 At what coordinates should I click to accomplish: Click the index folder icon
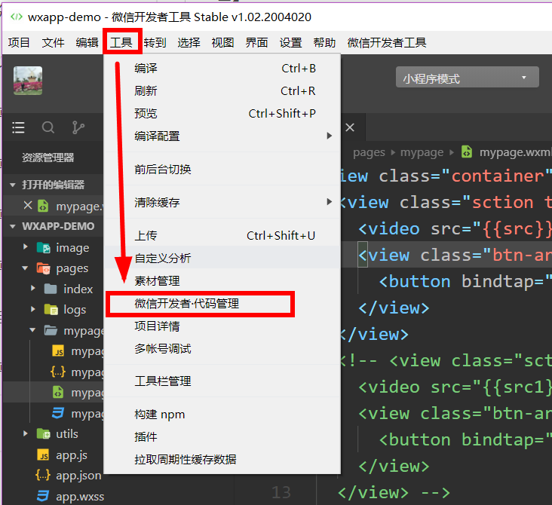(x=51, y=289)
